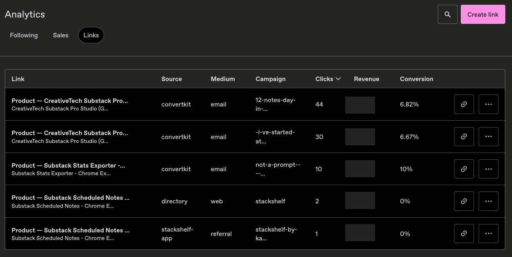The image size is (512, 257).
Task: Click the stackshelf campaign cell
Action: [x=270, y=201]
